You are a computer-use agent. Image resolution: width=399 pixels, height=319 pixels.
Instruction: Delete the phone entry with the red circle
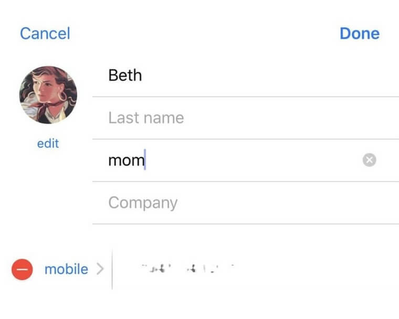22,269
